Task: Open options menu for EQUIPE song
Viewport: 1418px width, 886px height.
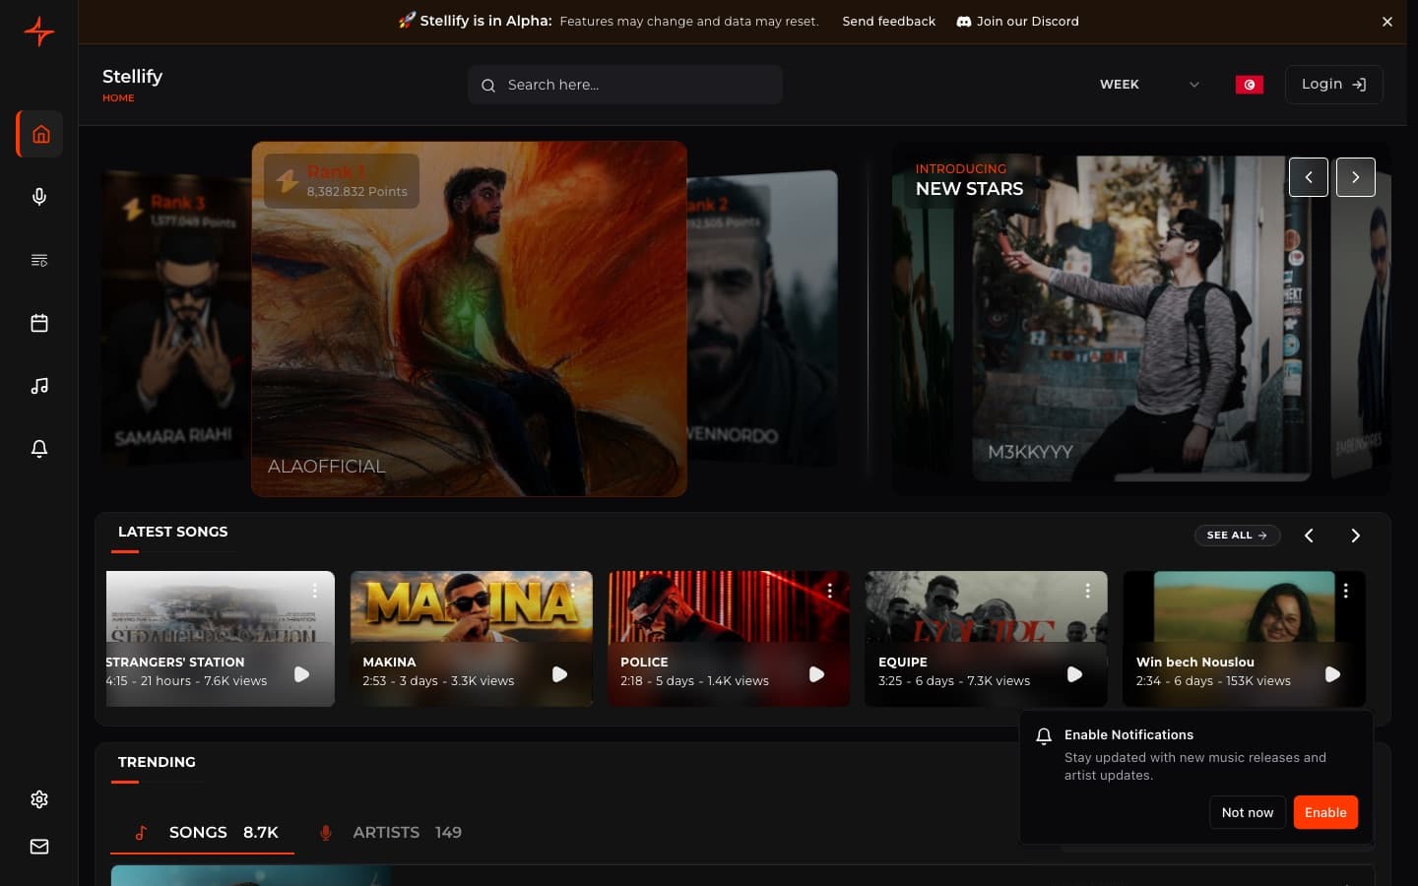Action: coord(1088,591)
